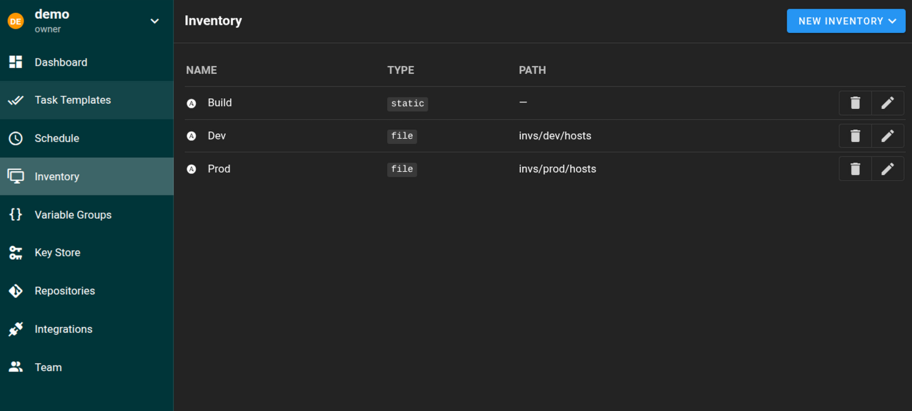Image resolution: width=912 pixels, height=411 pixels.
Task: Open Task Templates section
Action: pos(73,100)
